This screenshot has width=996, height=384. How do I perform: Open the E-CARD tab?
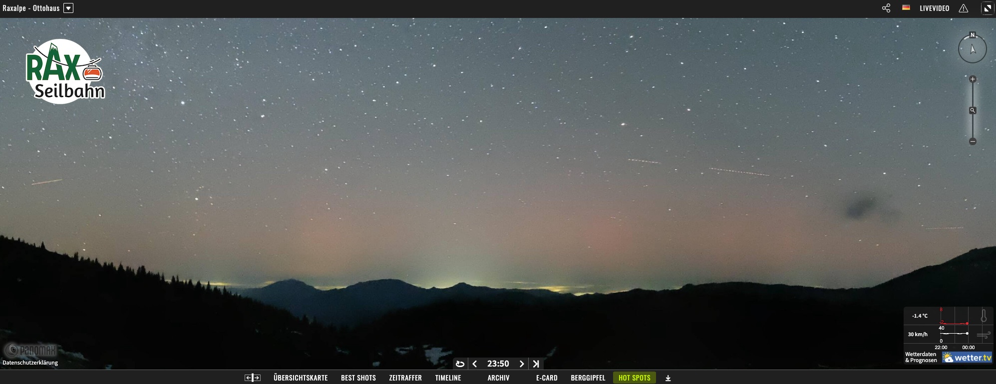(x=547, y=378)
